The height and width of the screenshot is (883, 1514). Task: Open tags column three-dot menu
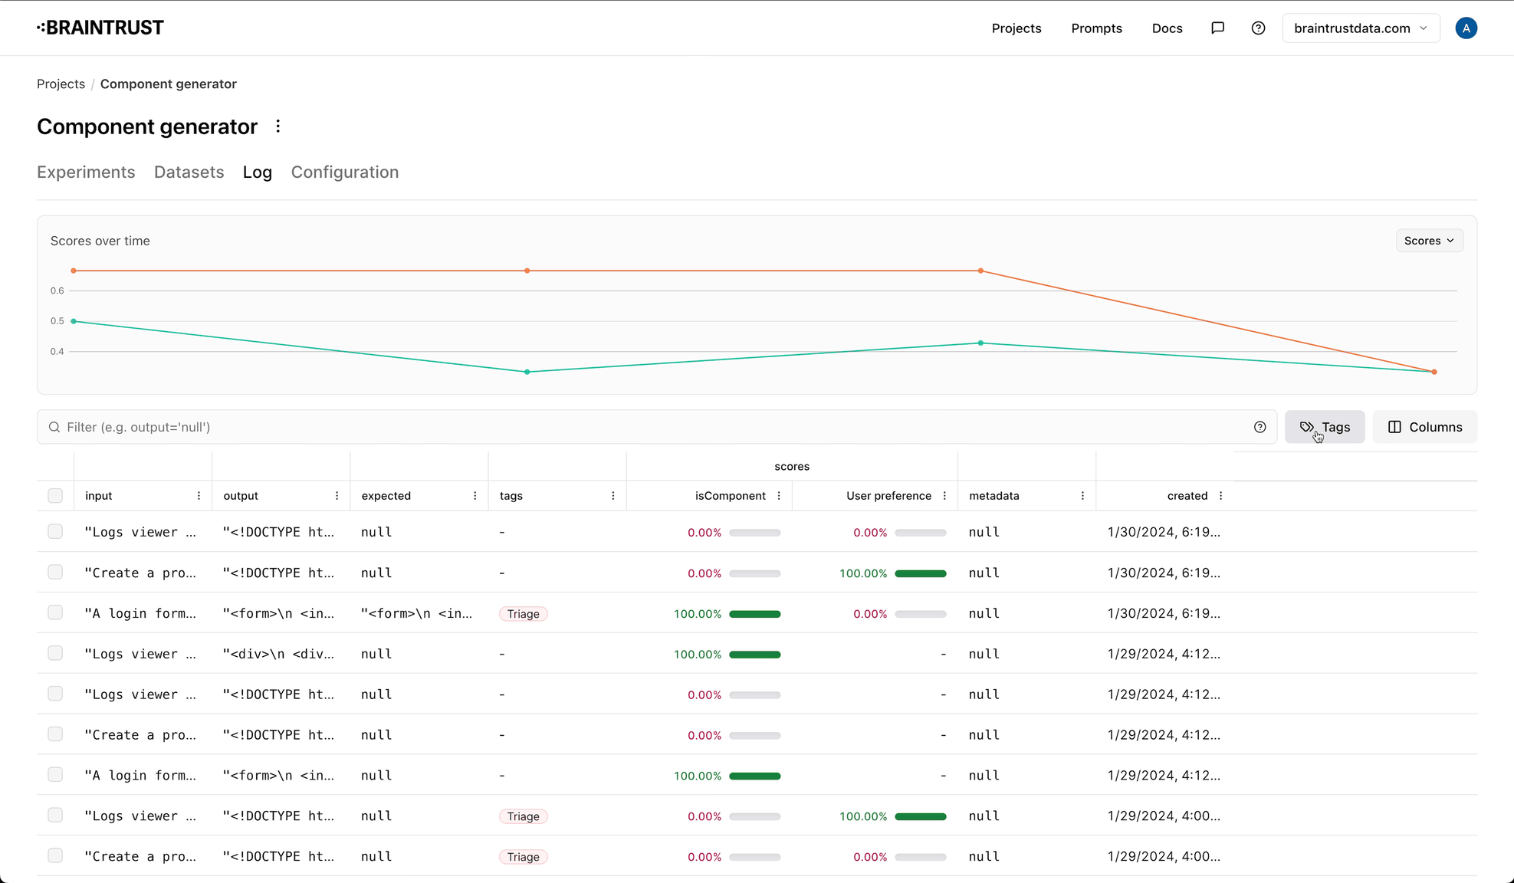click(612, 496)
